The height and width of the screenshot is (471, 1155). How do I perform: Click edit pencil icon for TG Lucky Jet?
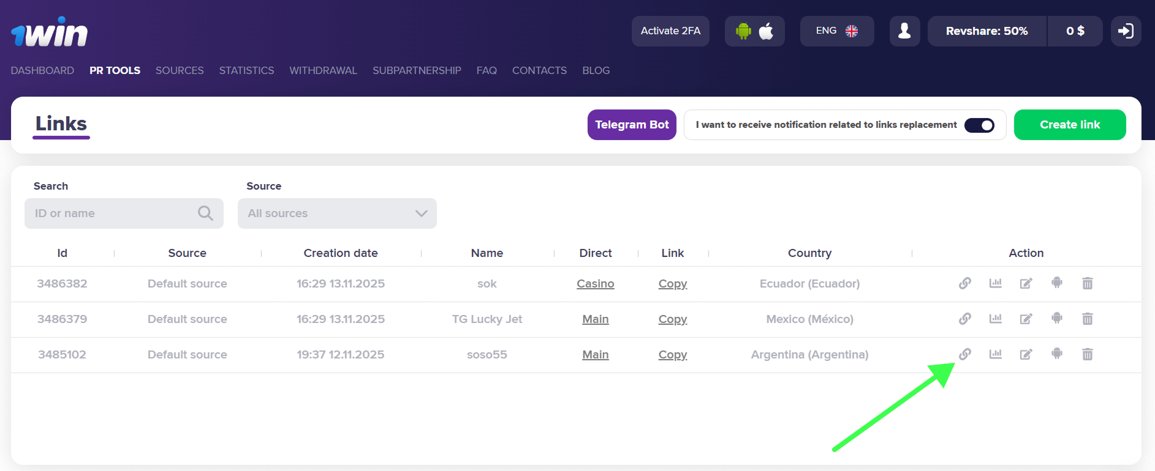point(1026,319)
